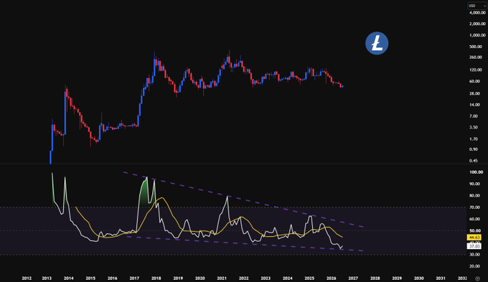This screenshot has width=488, height=282.
Task: Click the 2021 label on time axis
Action: pos(222,278)
